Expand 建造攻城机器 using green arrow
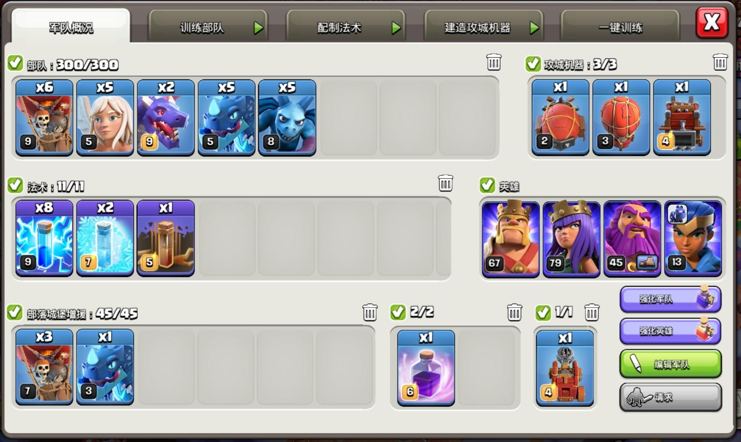Viewport: 741px width, 442px height. (x=534, y=28)
